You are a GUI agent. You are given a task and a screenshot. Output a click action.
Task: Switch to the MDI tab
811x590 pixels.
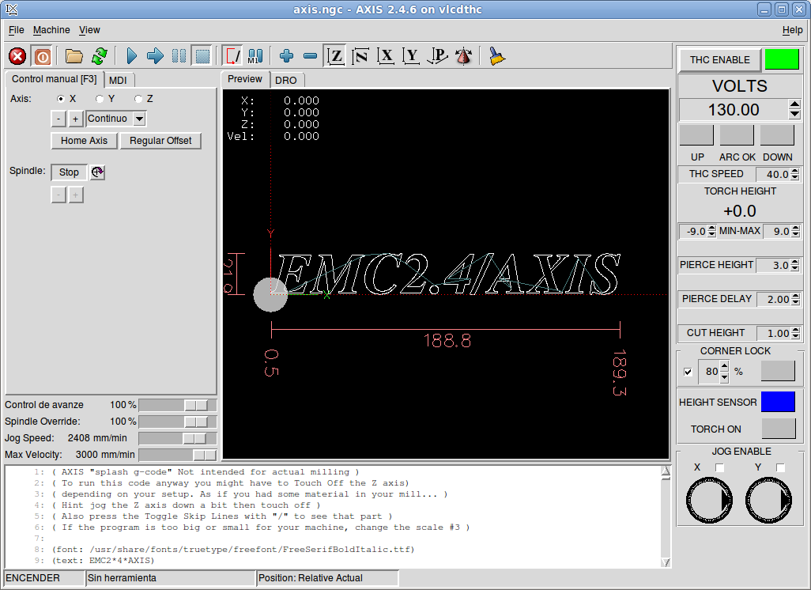point(118,80)
